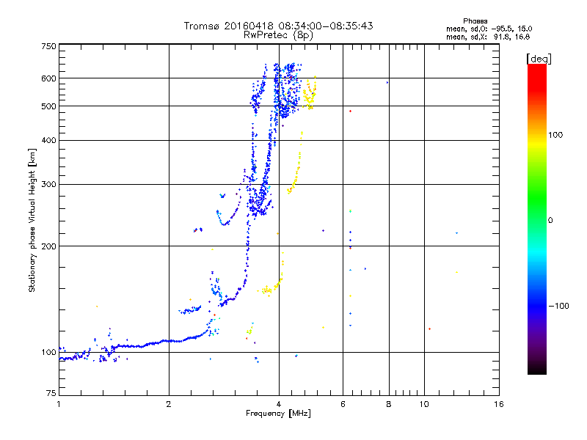Screen dimensions: 587x440
Task: Select the 'mean, sd,O: -95.5, 15.0' line
Action: (x=489, y=29)
